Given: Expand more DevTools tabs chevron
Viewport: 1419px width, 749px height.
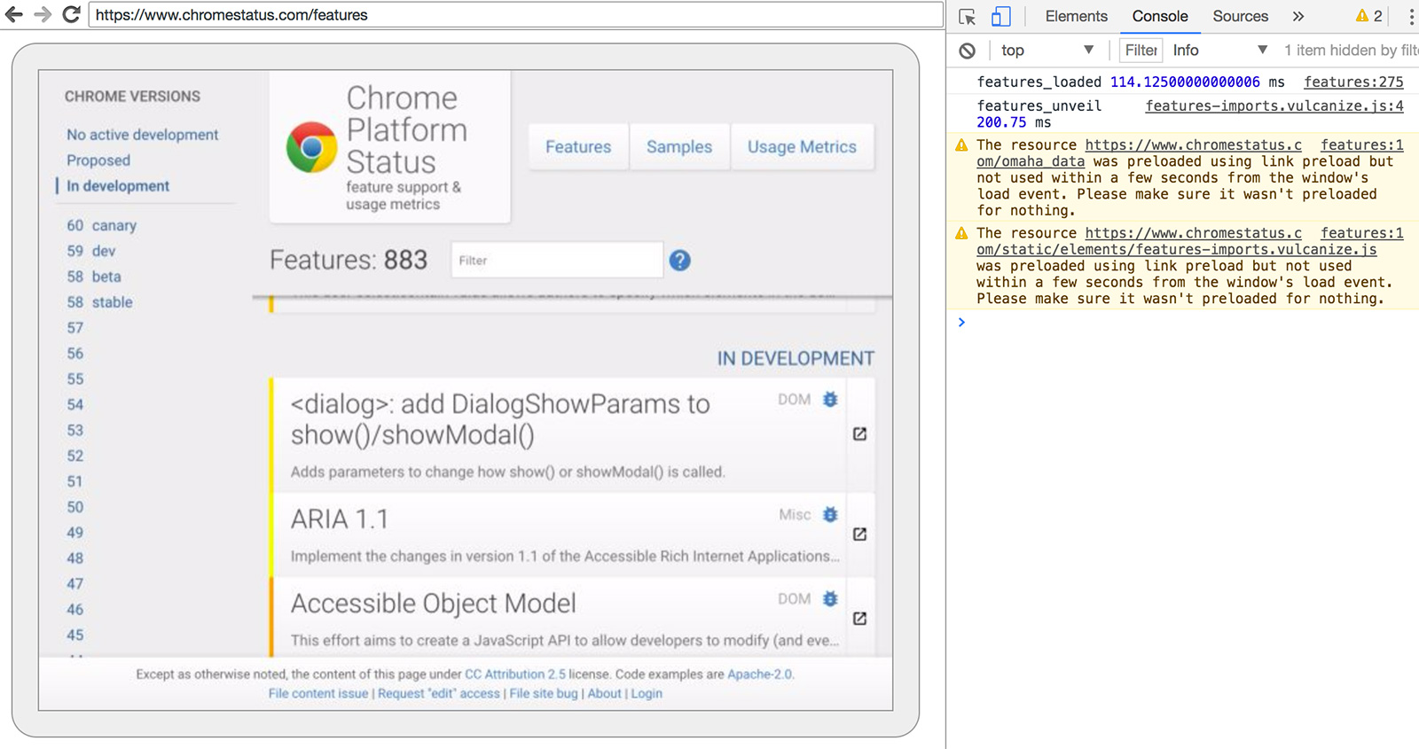Looking at the screenshot, I should pyautogui.click(x=1298, y=16).
